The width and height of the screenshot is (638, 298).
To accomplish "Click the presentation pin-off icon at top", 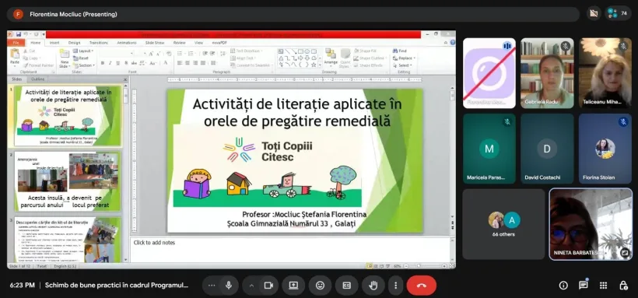I will pos(594,13).
